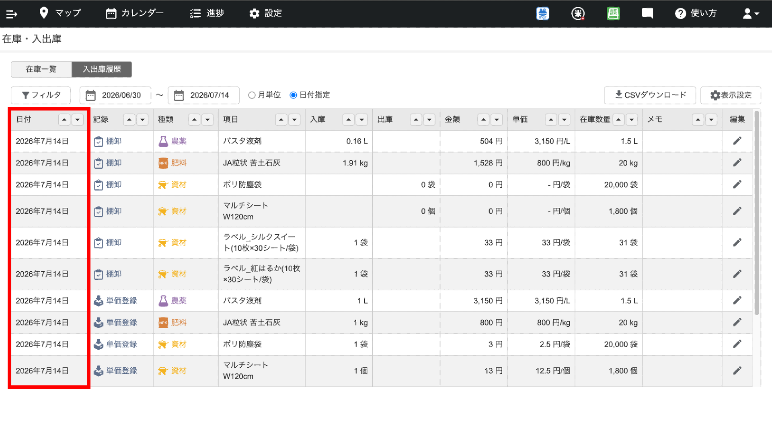Click the end date field 2026/07/14

coord(203,95)
